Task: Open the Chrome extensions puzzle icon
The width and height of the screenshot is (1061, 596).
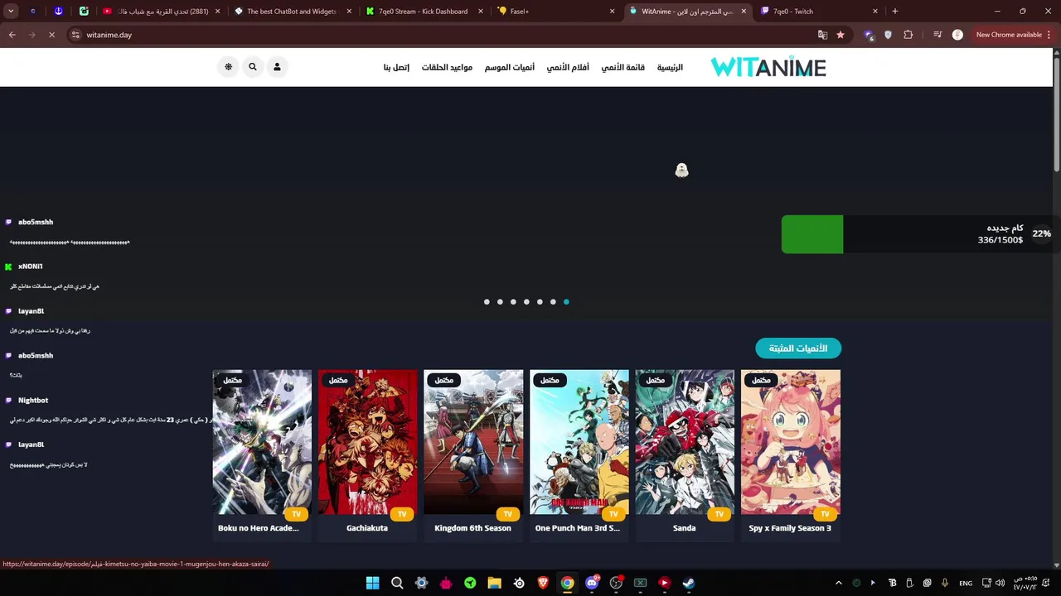Action: (908, 35)
